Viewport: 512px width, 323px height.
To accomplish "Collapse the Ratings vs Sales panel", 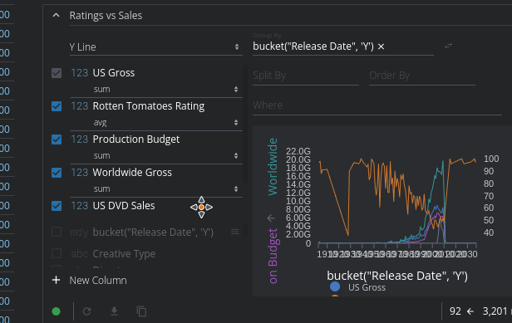I will 57,15.
